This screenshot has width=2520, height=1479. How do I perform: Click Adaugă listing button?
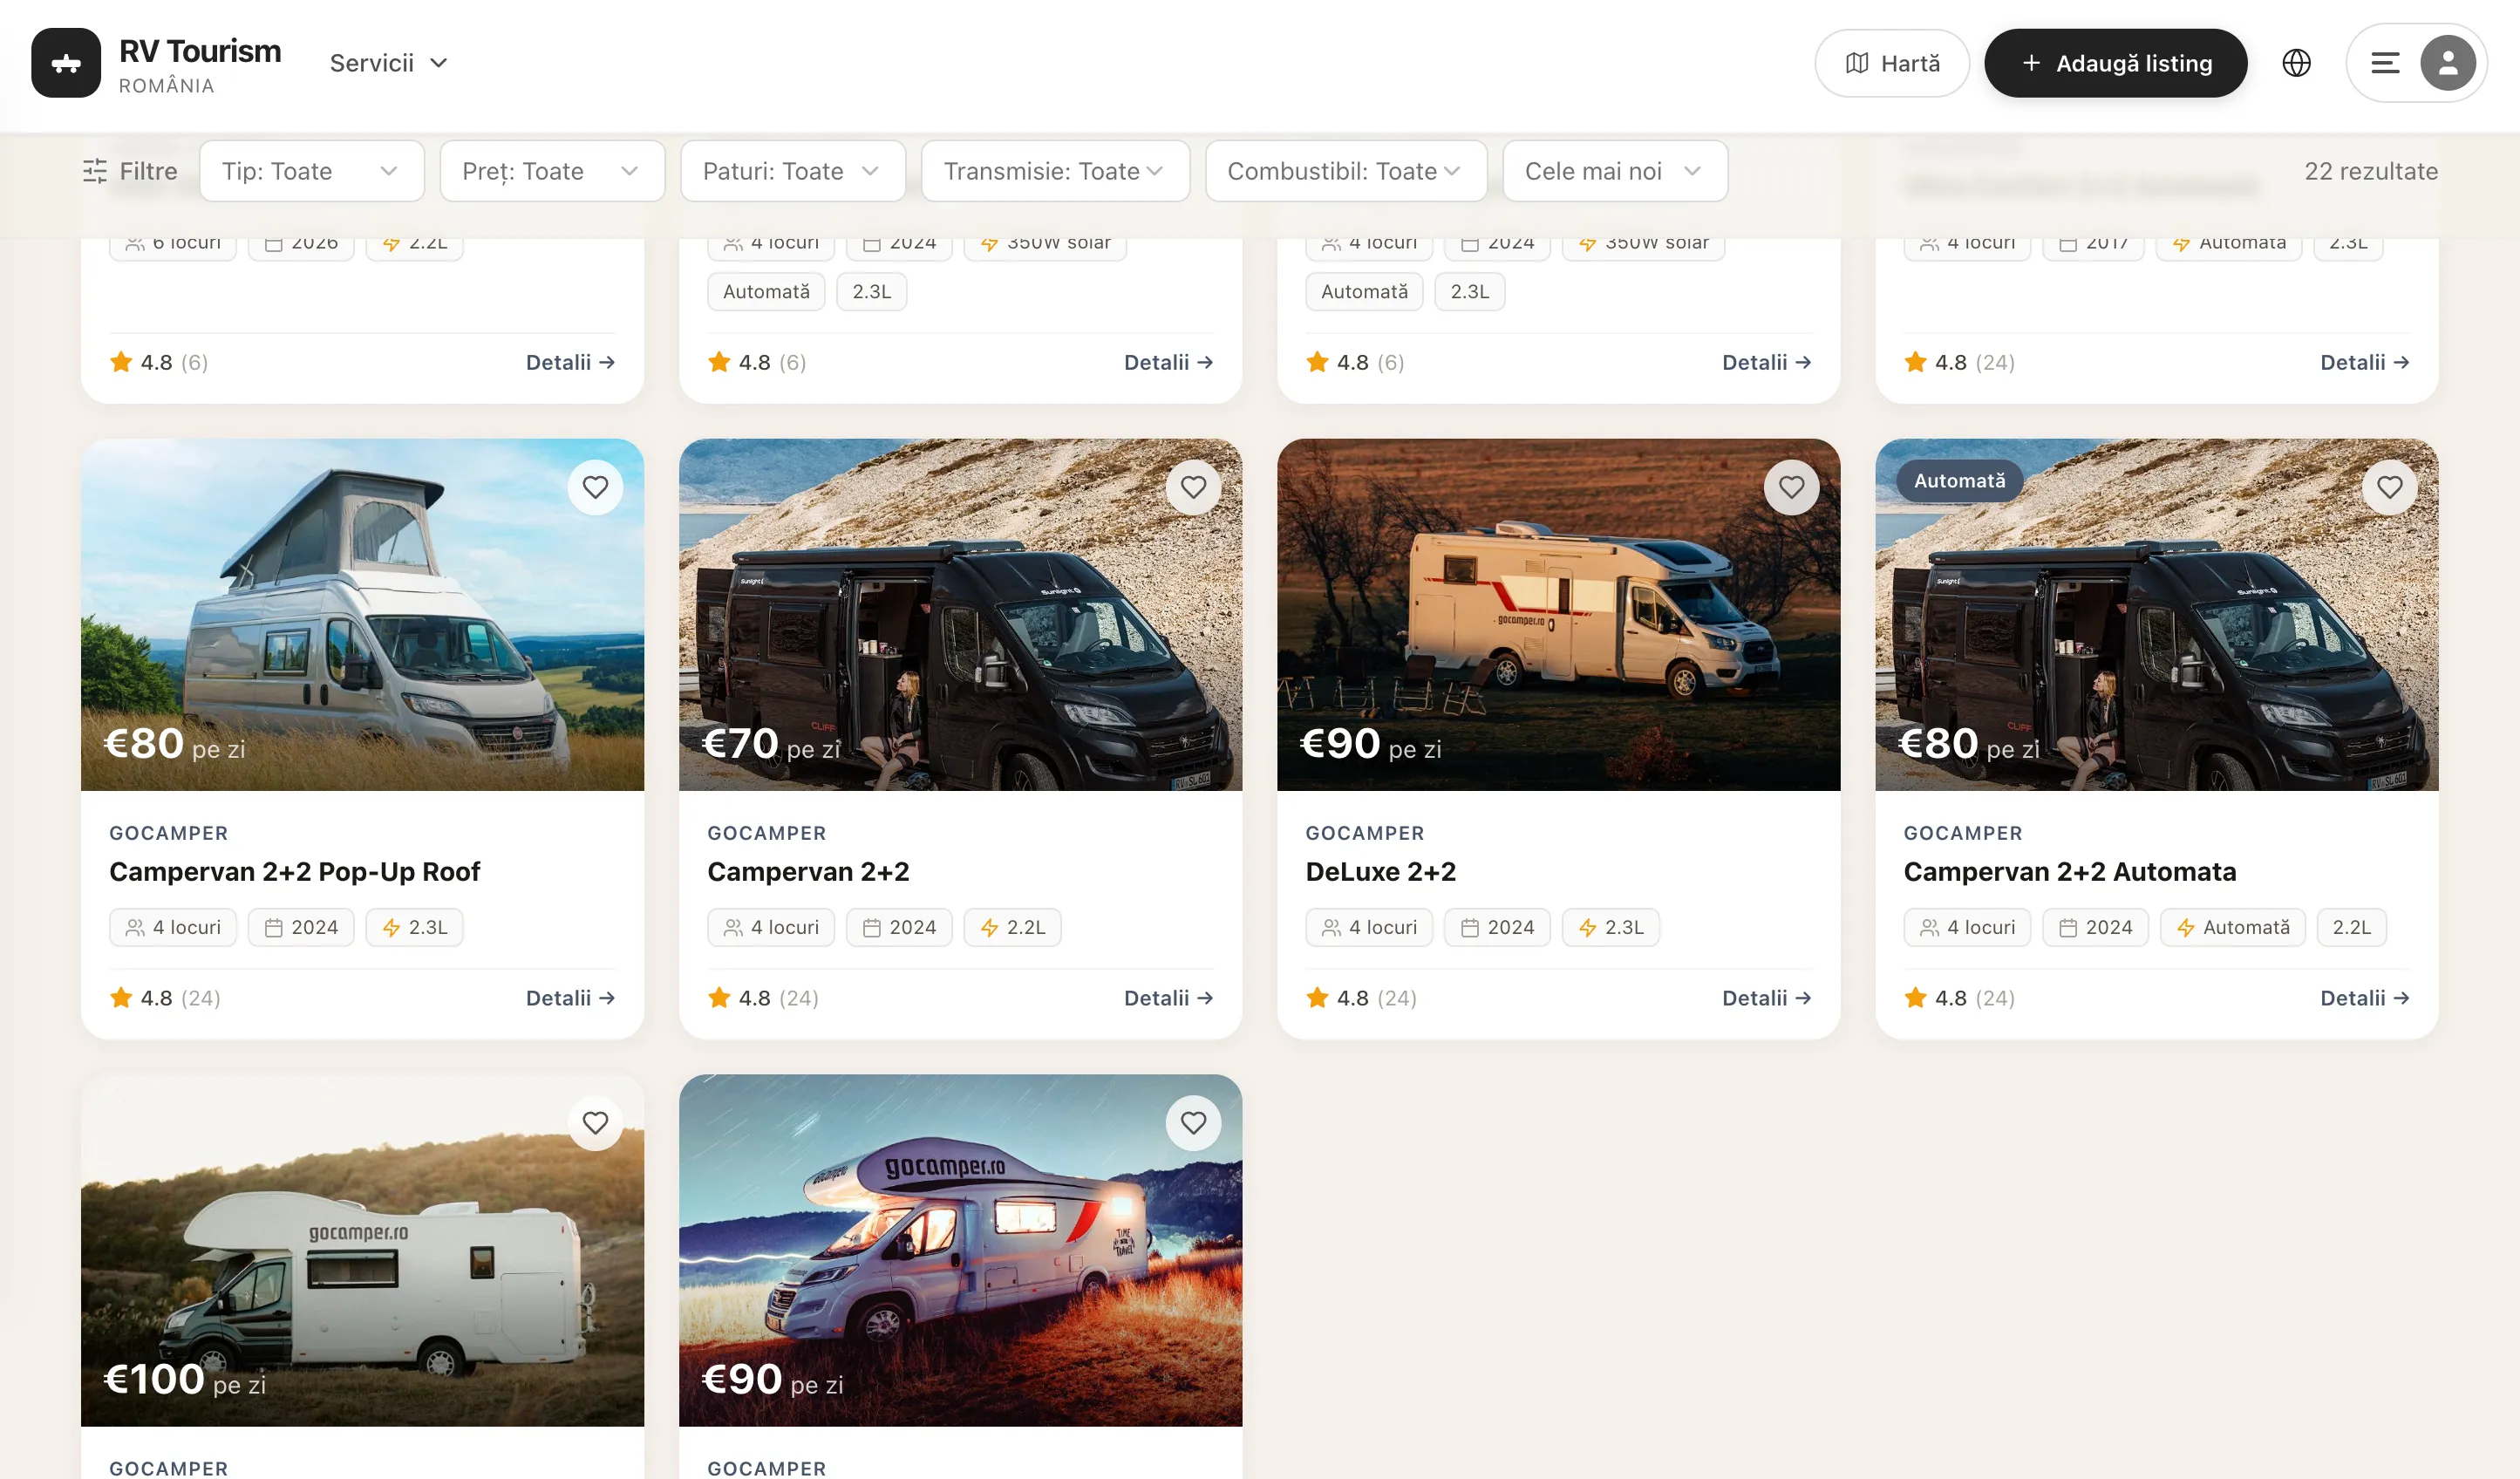[2116, 62]
